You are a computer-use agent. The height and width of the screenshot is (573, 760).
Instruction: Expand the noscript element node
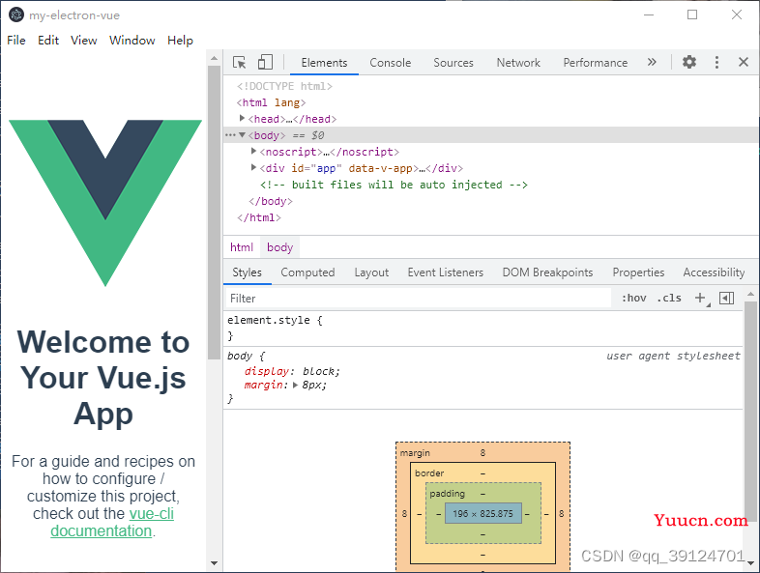pyautogui.click(x=253, y=151)
